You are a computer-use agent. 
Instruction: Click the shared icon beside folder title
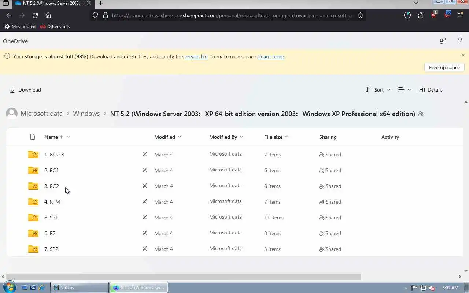point(421,114)
